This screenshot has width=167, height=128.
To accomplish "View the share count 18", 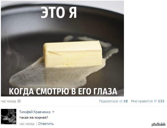I will click(125, 101).
